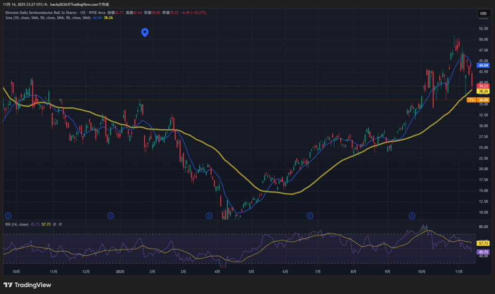Screen dimensions: 495x294
Task: Click the first dividend D marker near 10月
Action: tap(8, 215)
